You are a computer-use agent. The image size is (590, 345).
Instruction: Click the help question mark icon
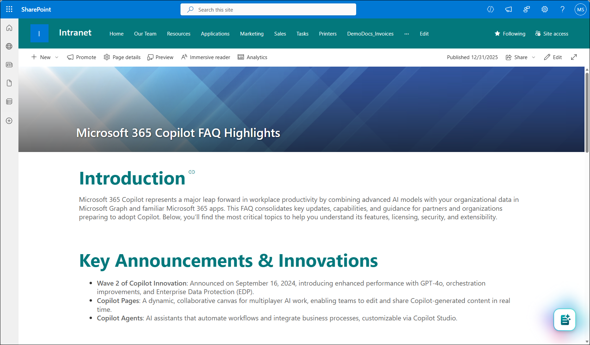coord(562,9)
